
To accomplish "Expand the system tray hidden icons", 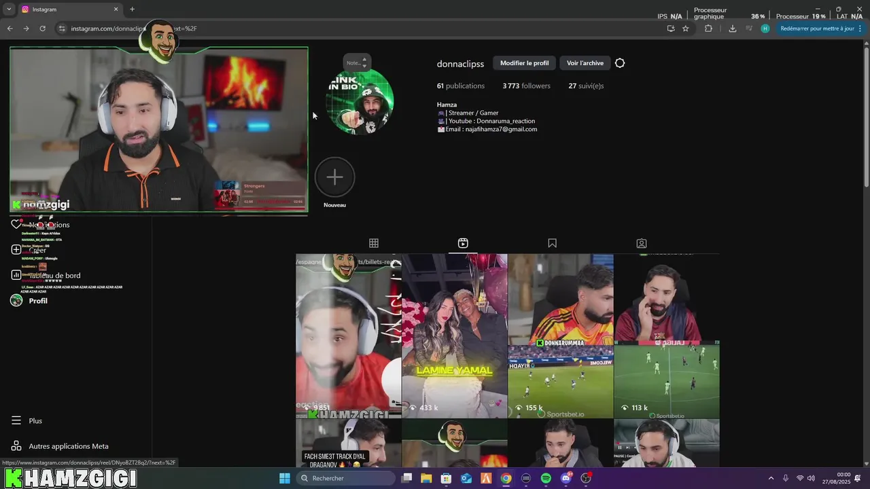I will pos(771,478).
